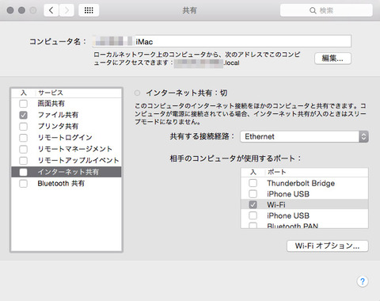The width and height of the screenshot is (380, 301).
Task: Go back with the left arrow button
Action: click(51, 10)
